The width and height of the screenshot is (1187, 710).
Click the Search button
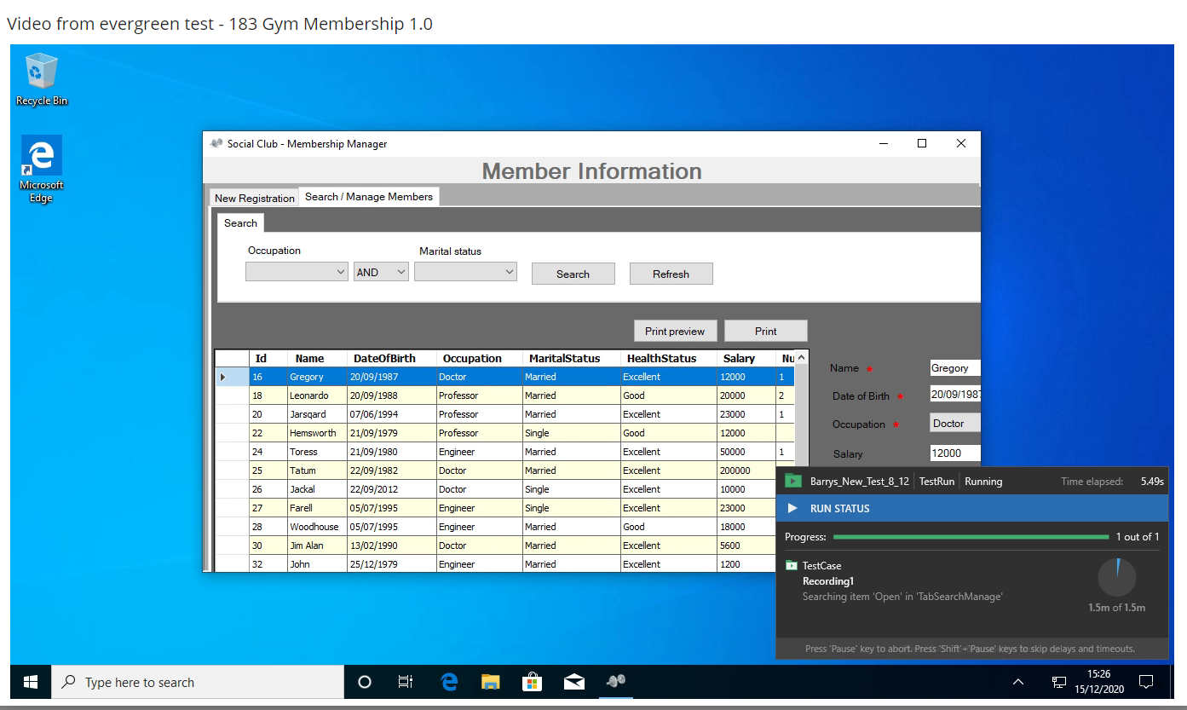pyautogui.click(x=573, y=274)
